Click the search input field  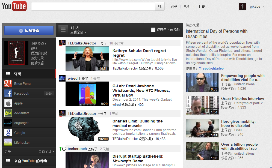[x=93, y=6]
